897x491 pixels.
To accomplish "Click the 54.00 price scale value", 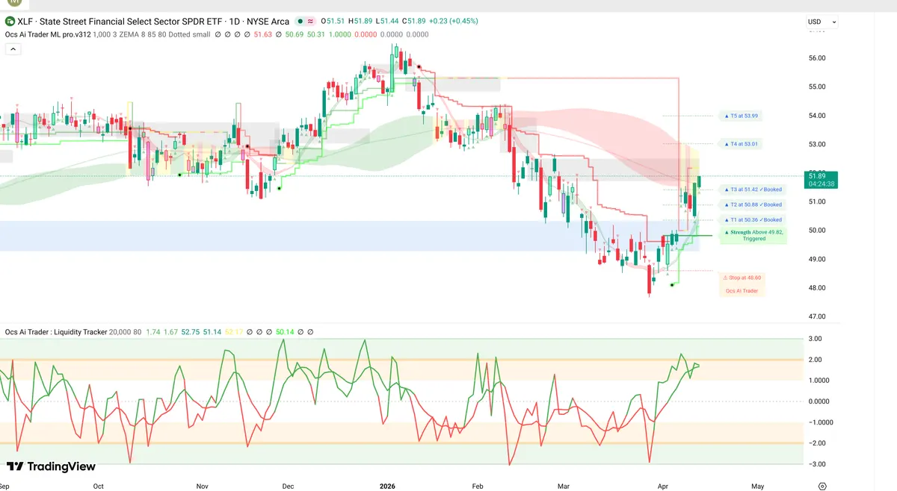I will [817, 116].
